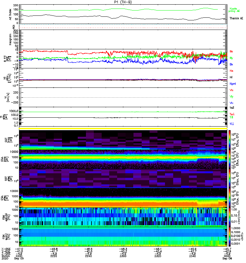Image resolution: width=246 pixels, height=263 pixels.
Task: Click the SST electron spectrogram color bar
Action: [x=229, y=179]
